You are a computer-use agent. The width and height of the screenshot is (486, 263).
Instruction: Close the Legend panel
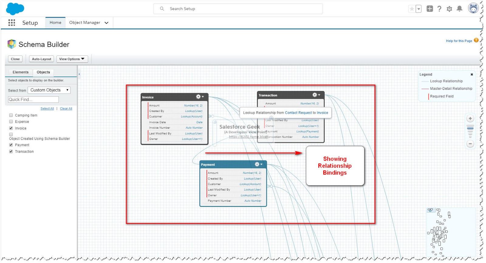tap(472, 75)
